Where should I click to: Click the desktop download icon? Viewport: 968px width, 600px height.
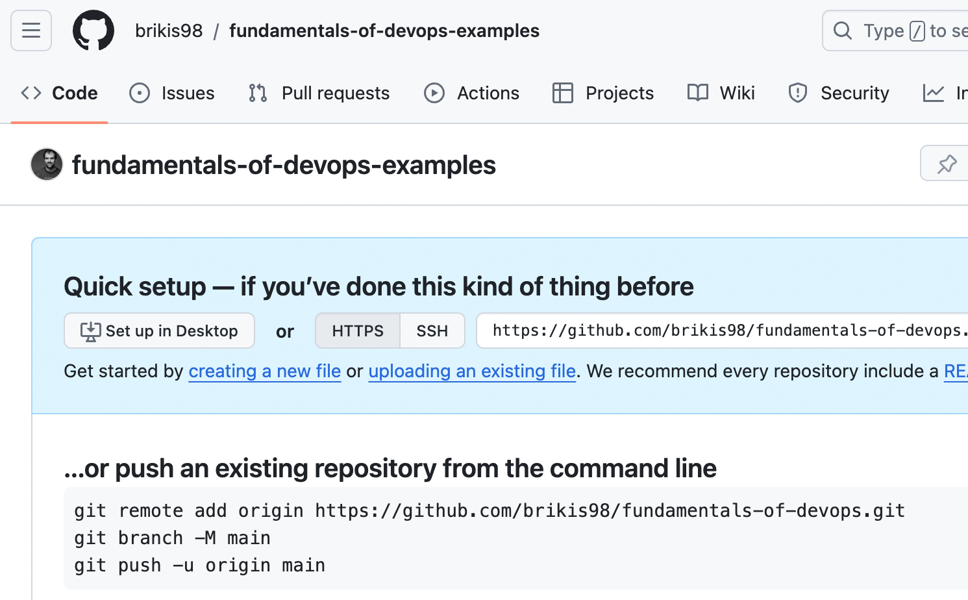coord(90,331)
